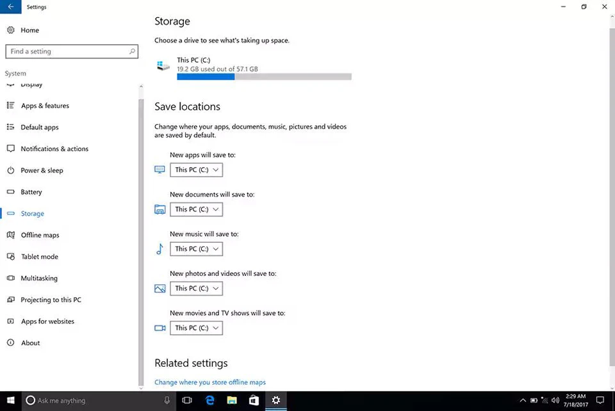
Task: Click the music note icon
Action: click(x=160, y=249)
